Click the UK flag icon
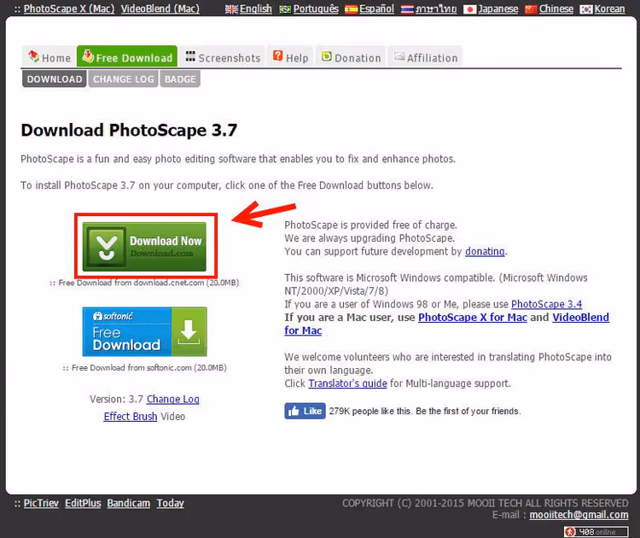This screenshot has height=538, width=640. pyautogui.click(x=231, y=9)
